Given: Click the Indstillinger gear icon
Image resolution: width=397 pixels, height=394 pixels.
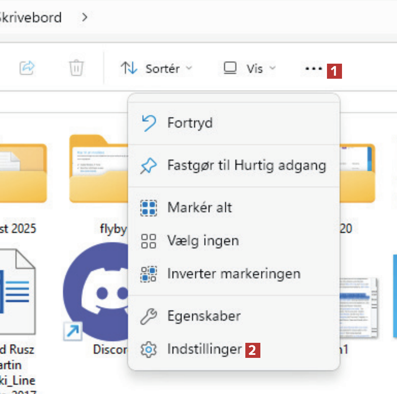Looking at the screenshot, I should coord(149,349).
